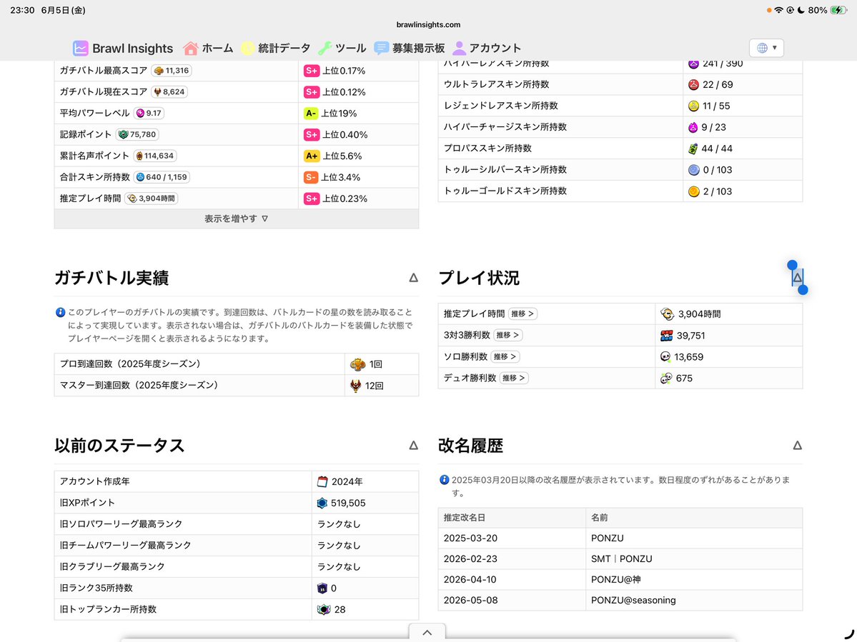Click the duo skull icon beside 675
Image resolution: width=857 pixels, height=642 pixels.
665,378
